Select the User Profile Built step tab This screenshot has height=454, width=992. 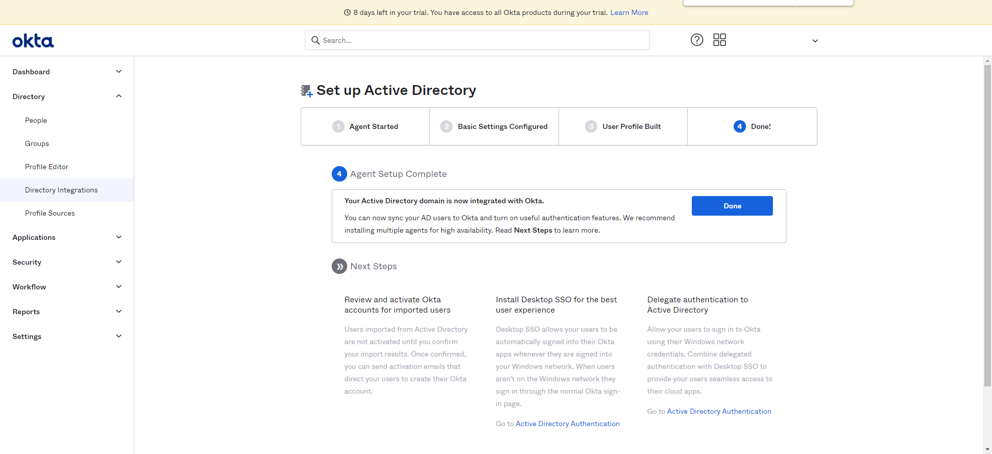[623, 126]
